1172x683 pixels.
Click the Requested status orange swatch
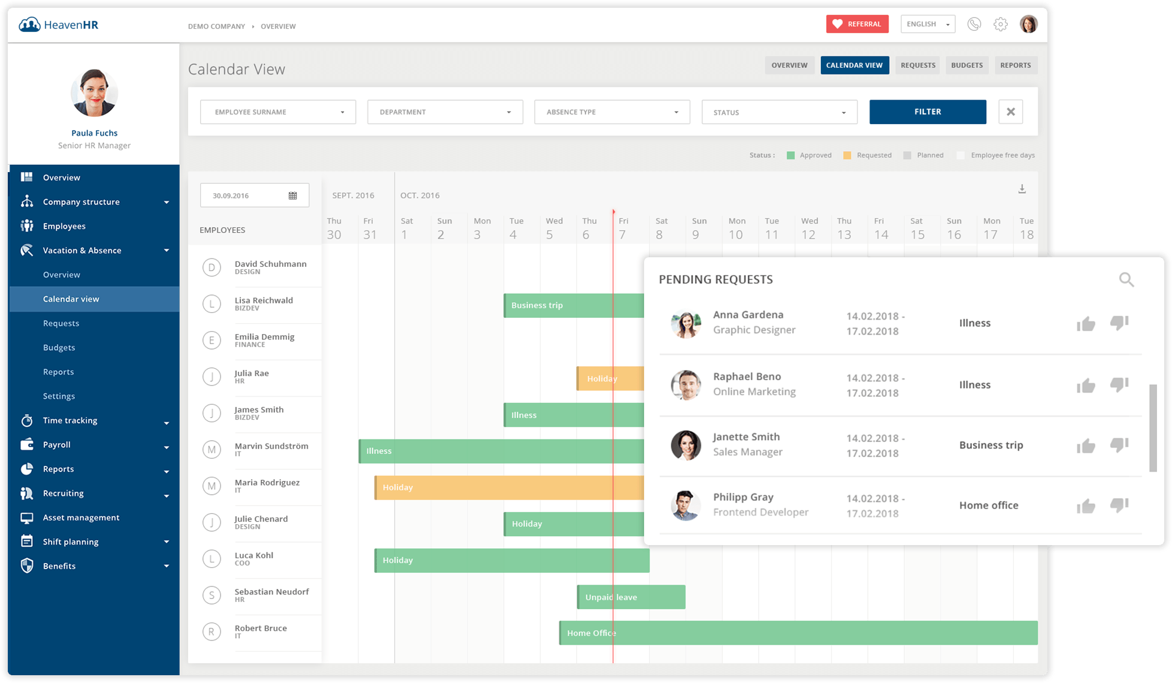[x=847, y=155]
